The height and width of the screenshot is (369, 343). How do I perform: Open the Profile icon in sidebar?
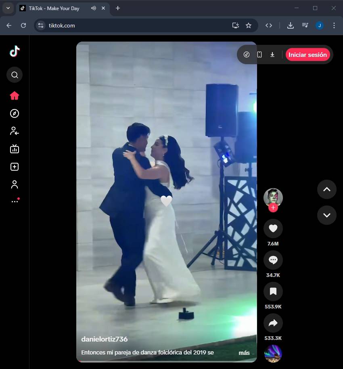15,184
